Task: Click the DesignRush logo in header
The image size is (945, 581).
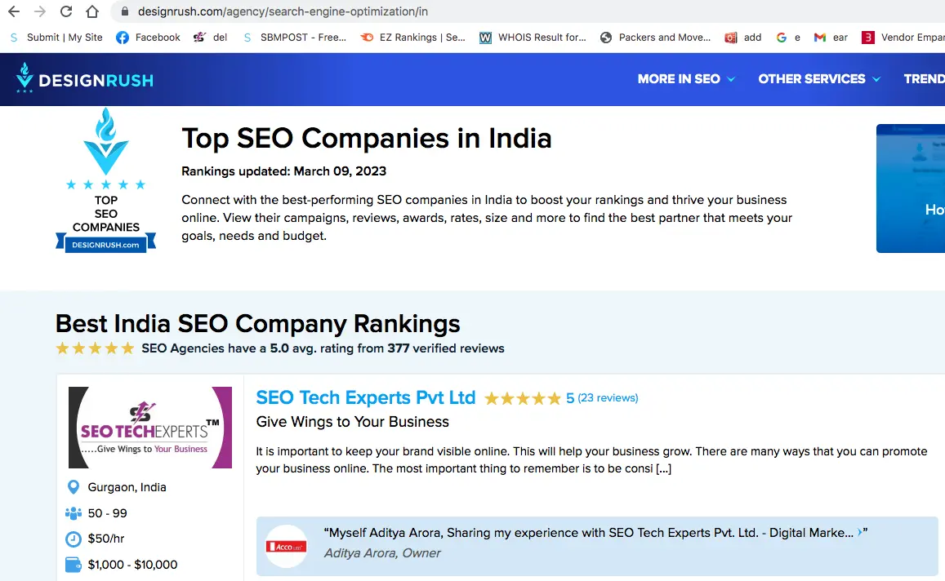Action: tap(84, 79)
